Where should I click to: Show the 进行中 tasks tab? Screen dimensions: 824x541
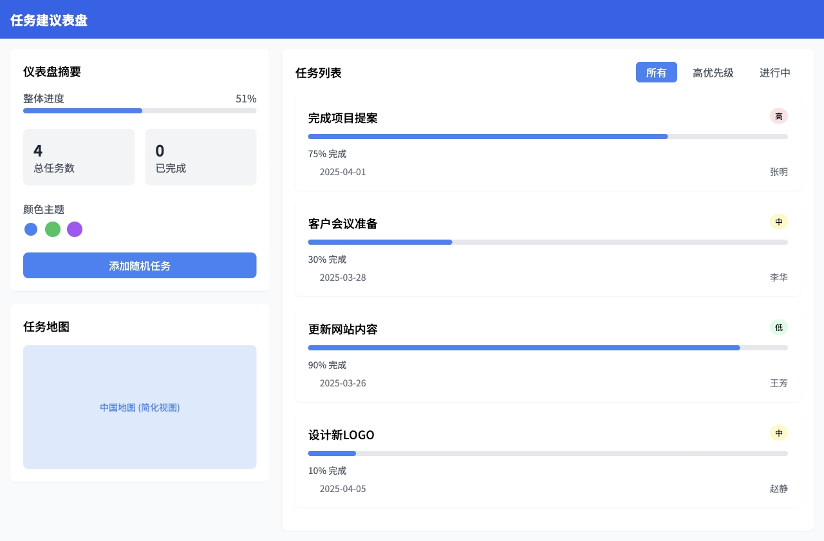click(x=774, y=73)
